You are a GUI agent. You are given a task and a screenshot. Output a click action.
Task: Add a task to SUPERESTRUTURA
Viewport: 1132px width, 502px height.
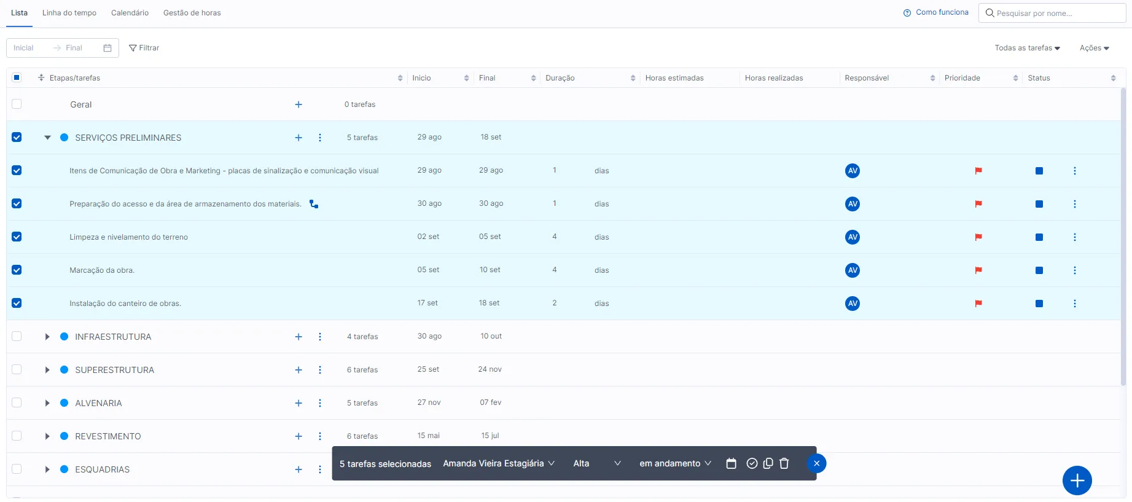(299, 370)
